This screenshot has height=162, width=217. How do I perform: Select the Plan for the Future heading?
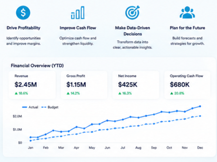click(187, 28)
